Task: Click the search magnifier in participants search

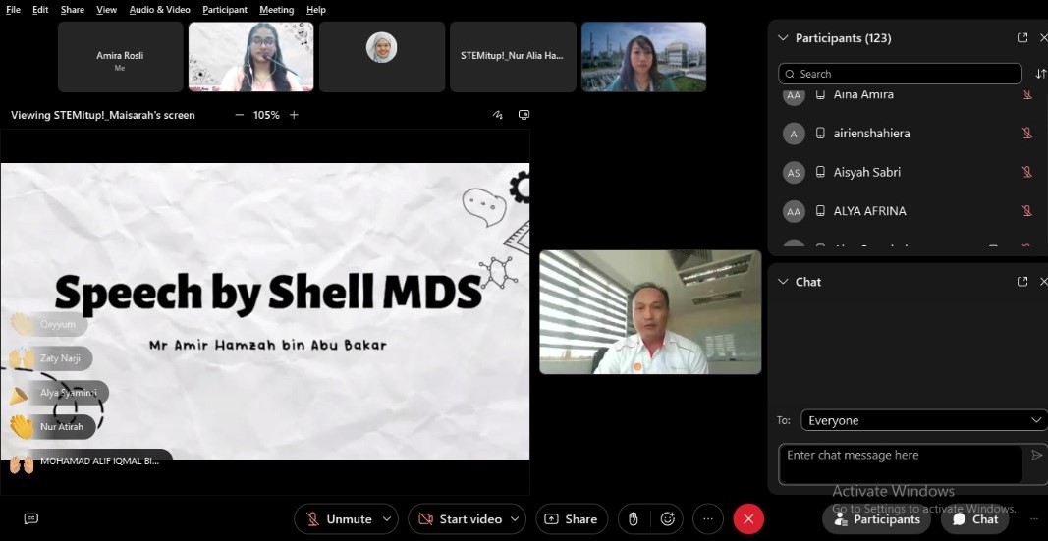Action: pyautogui.click(x=790, y=74)
